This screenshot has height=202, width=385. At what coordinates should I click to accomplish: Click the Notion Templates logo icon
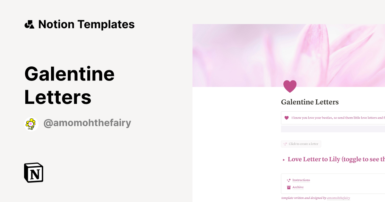pyautogui.click(x=30, y=24)
